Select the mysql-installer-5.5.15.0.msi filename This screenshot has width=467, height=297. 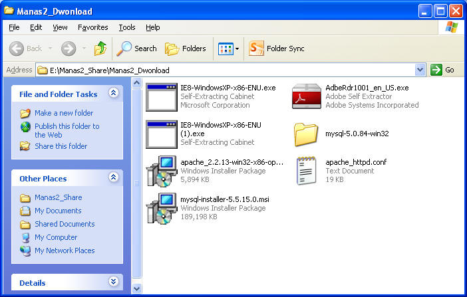click(x=225, y=199)
